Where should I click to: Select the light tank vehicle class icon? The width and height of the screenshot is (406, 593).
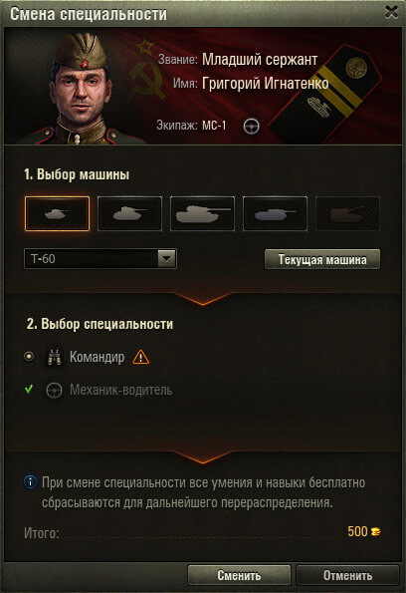pos(57,213)
